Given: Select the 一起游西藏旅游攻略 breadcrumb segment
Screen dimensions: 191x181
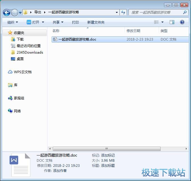Looking at the screenshot, I should pos(64,12).
